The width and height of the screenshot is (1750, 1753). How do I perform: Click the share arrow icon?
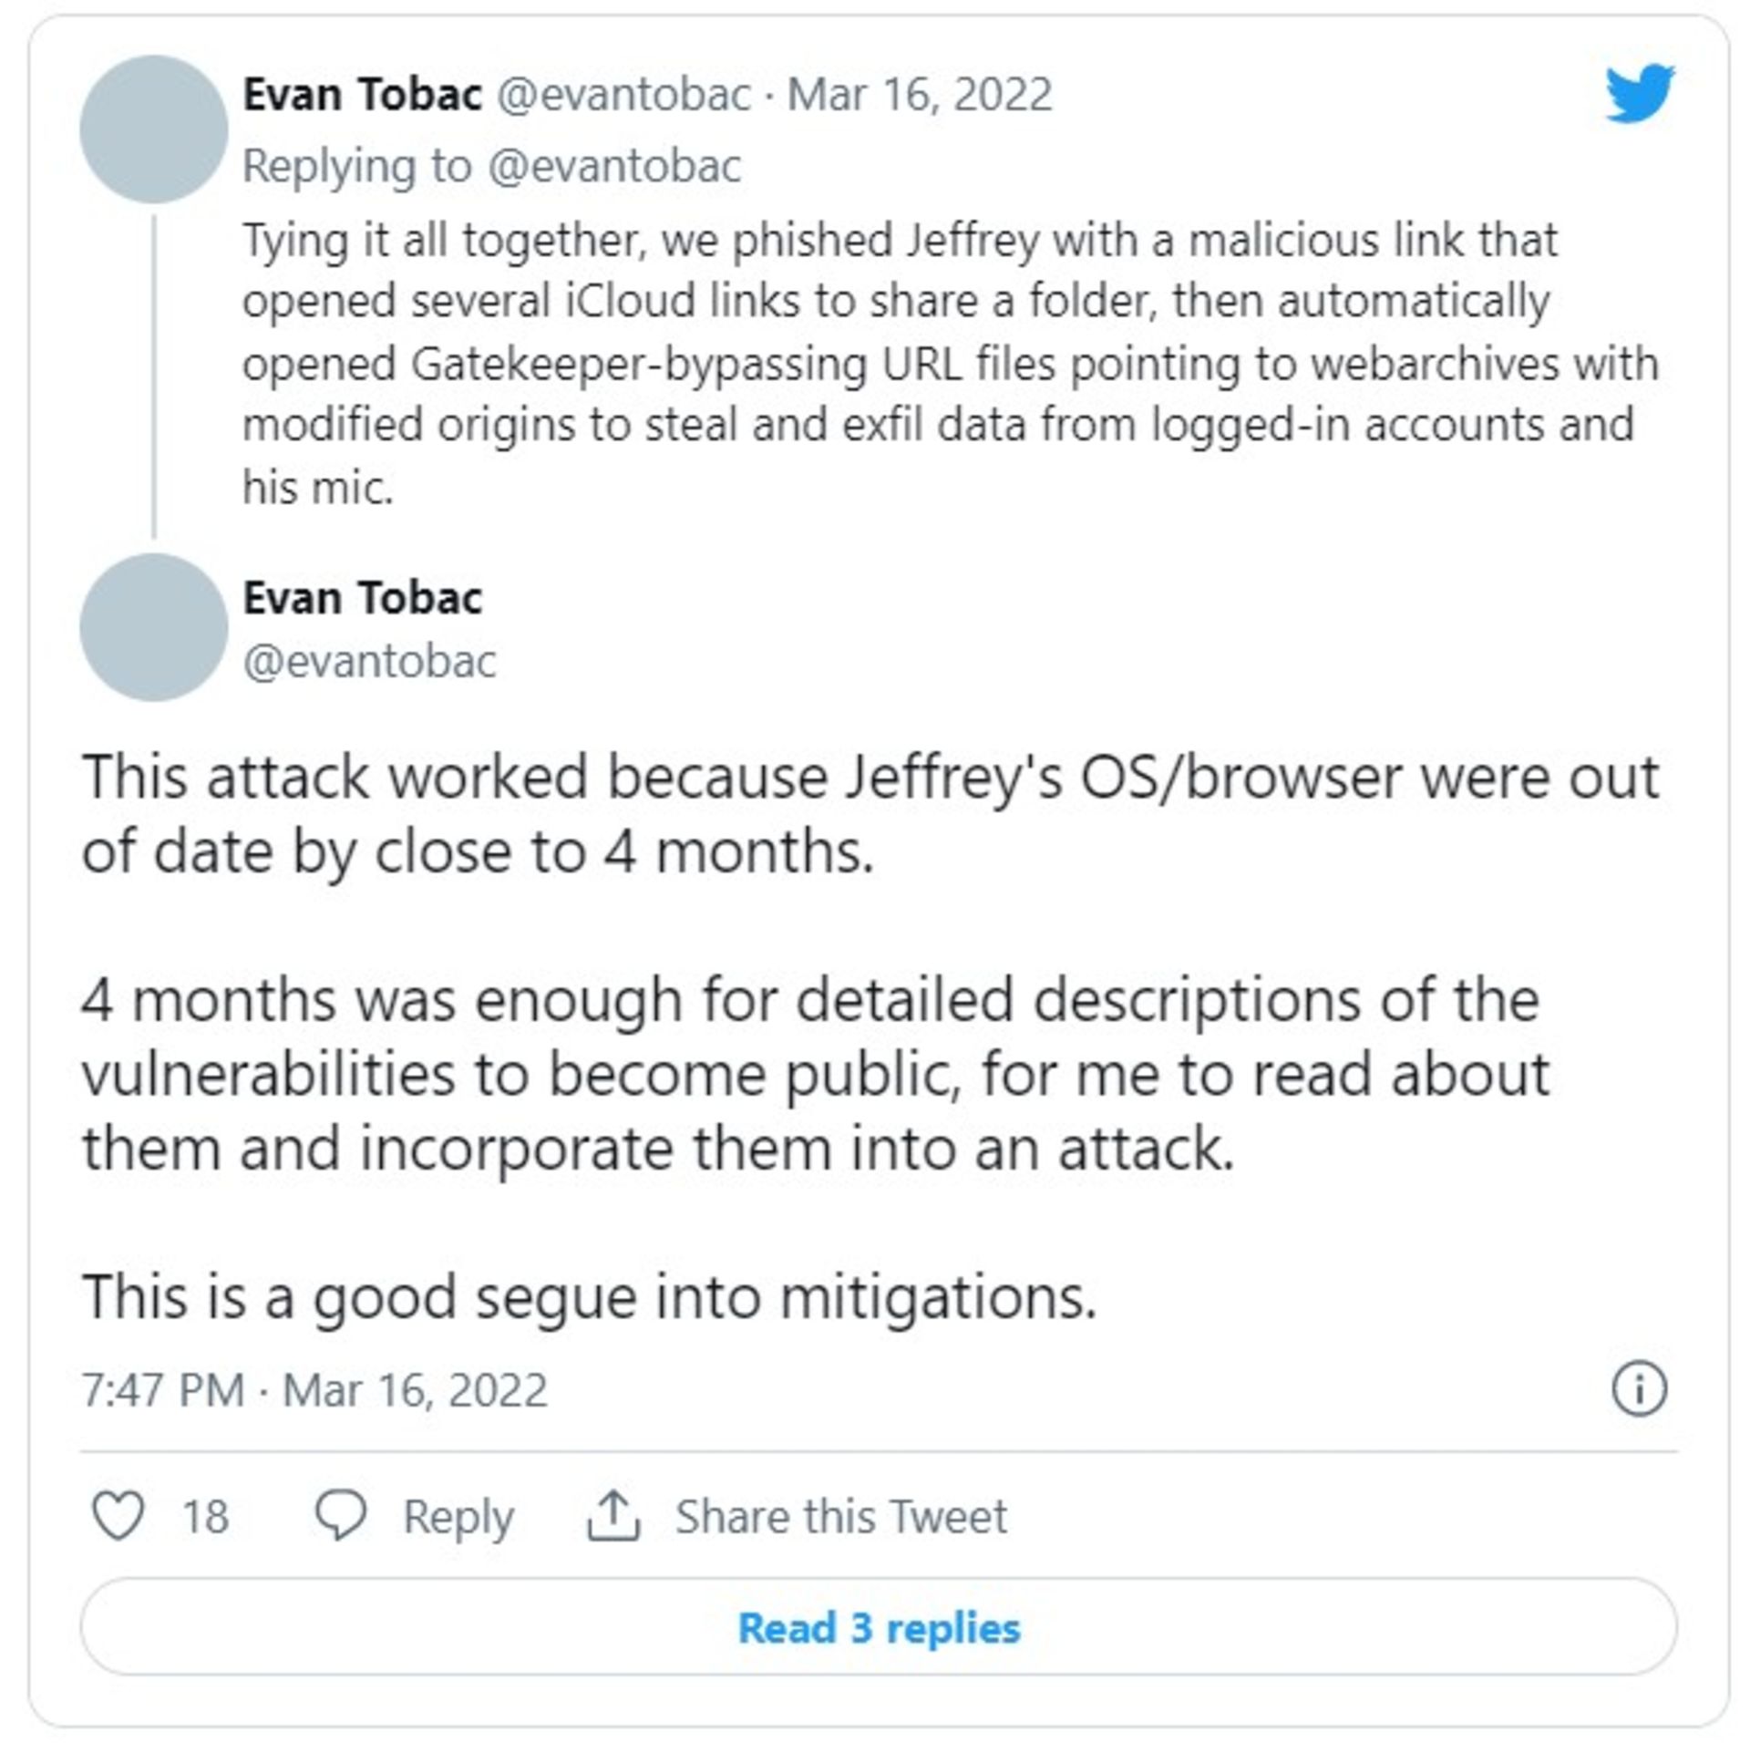[x=613, y=1516]
